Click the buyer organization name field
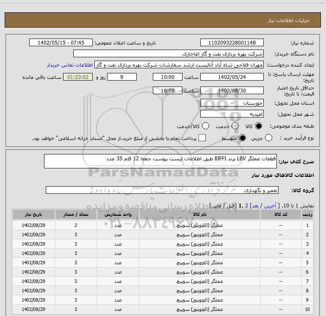 pyautogui.click(x=169, y=53)
